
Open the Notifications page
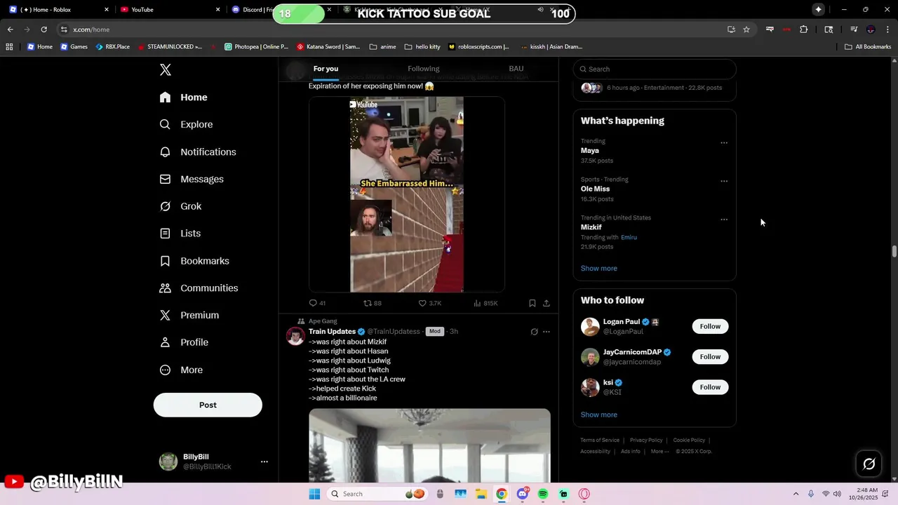(x=198, y=151)
